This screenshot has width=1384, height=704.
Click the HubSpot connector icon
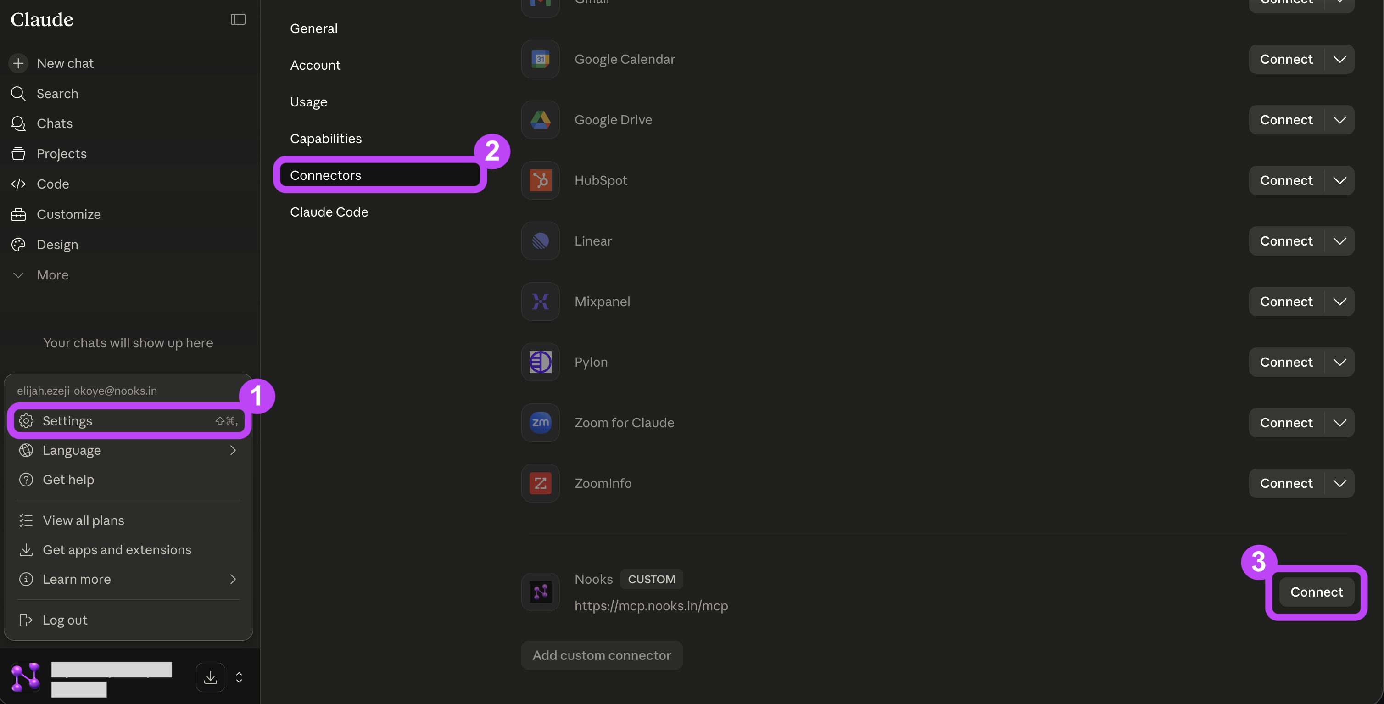click(x=541, y=180)
